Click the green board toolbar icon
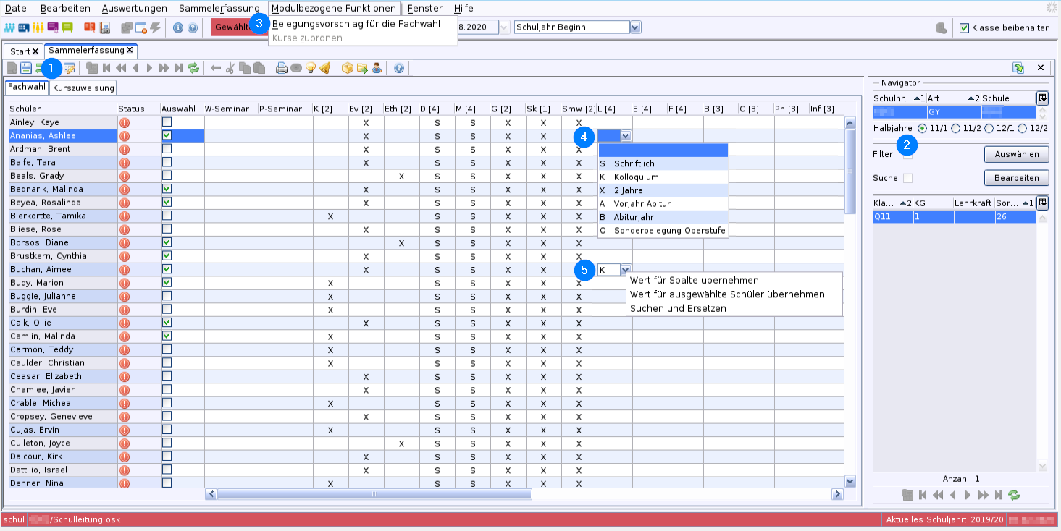Viewport: 1061px width, 531px height. (67, 27)
